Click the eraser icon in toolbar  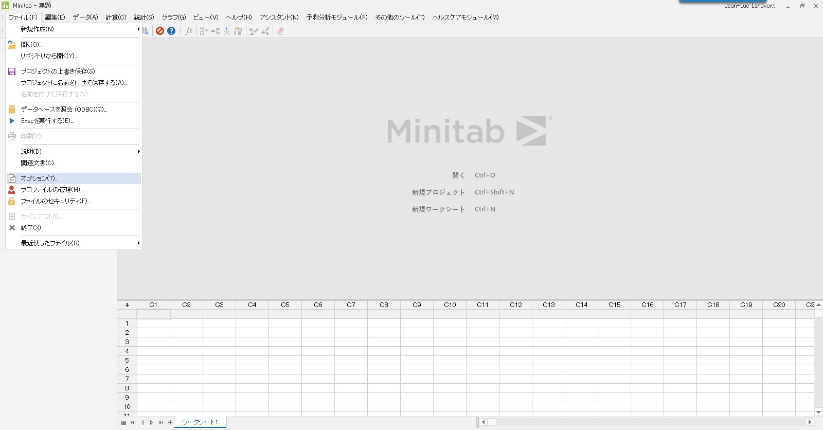(280, 31)
